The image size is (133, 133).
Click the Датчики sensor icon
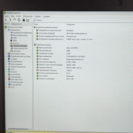point(12,51)
